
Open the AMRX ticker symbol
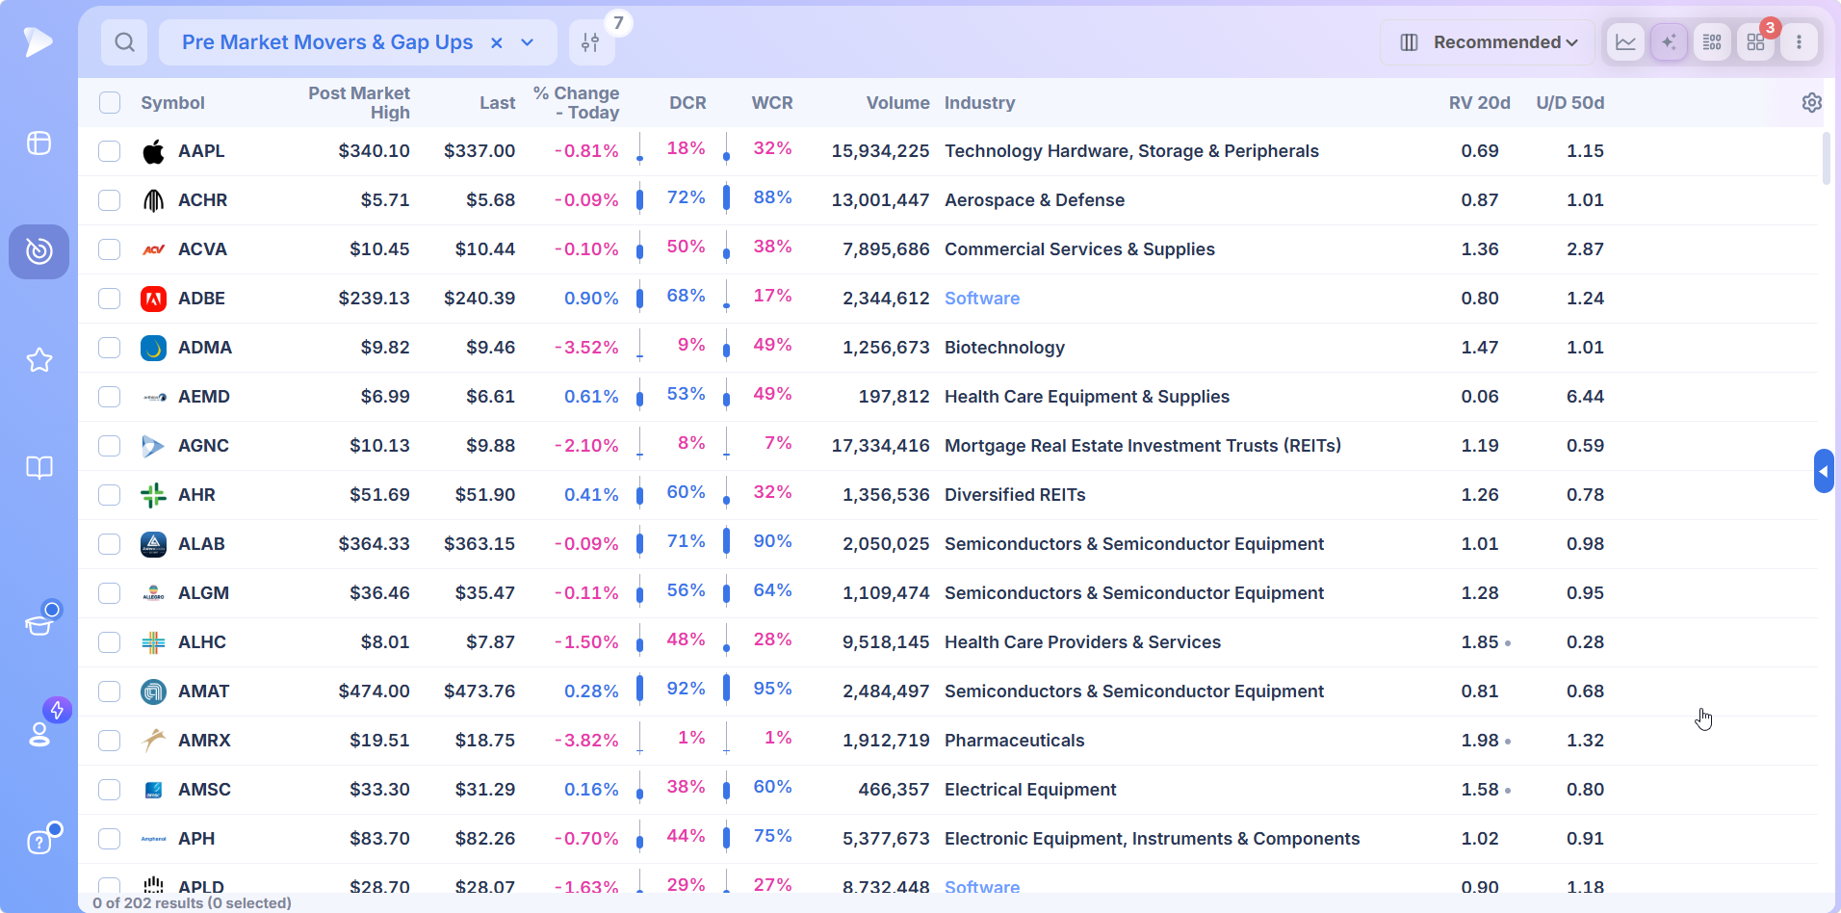(x=204, y=741)
